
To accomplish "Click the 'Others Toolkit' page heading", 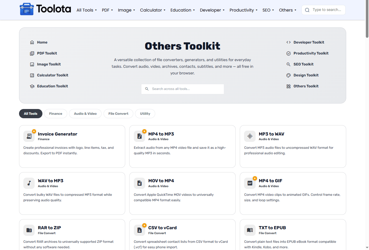I will coord(182,46).
